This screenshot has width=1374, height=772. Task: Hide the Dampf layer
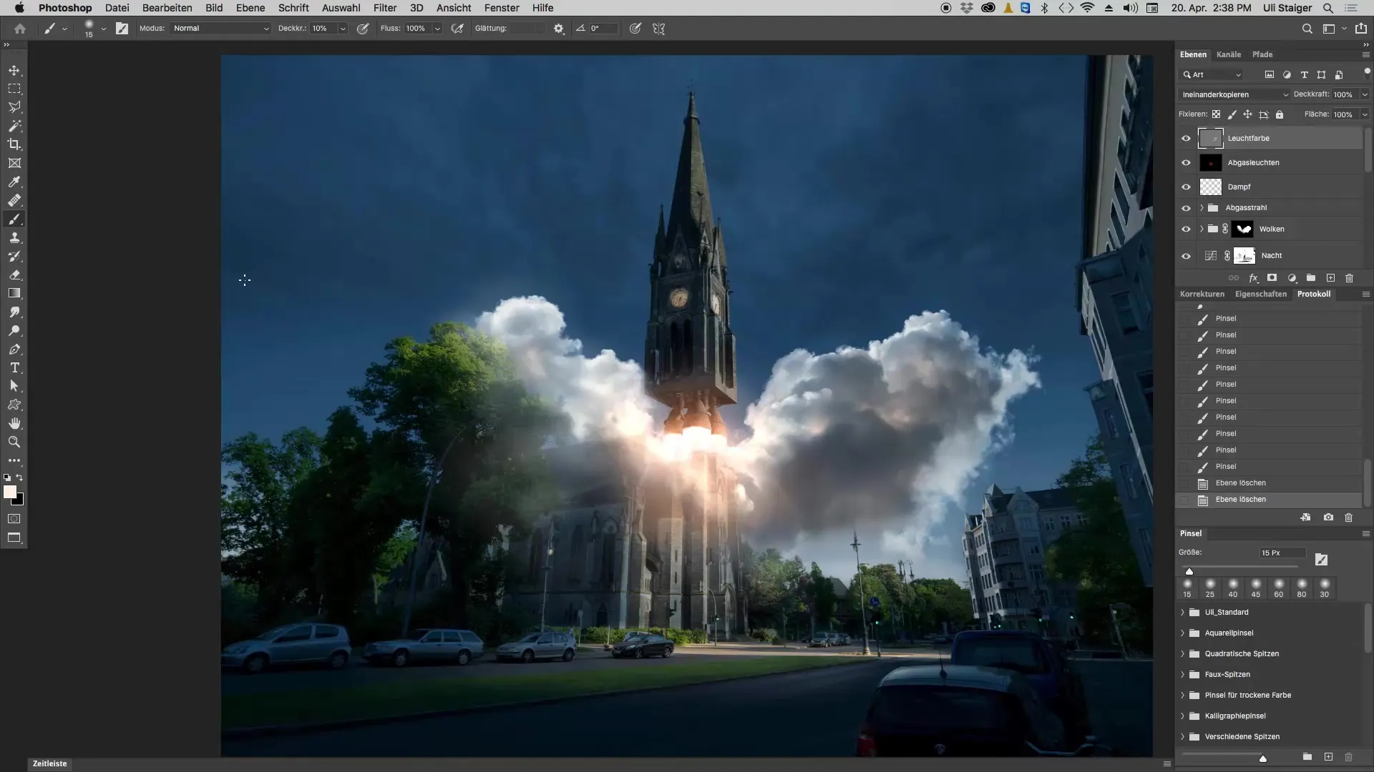[x=1186, y=187]
